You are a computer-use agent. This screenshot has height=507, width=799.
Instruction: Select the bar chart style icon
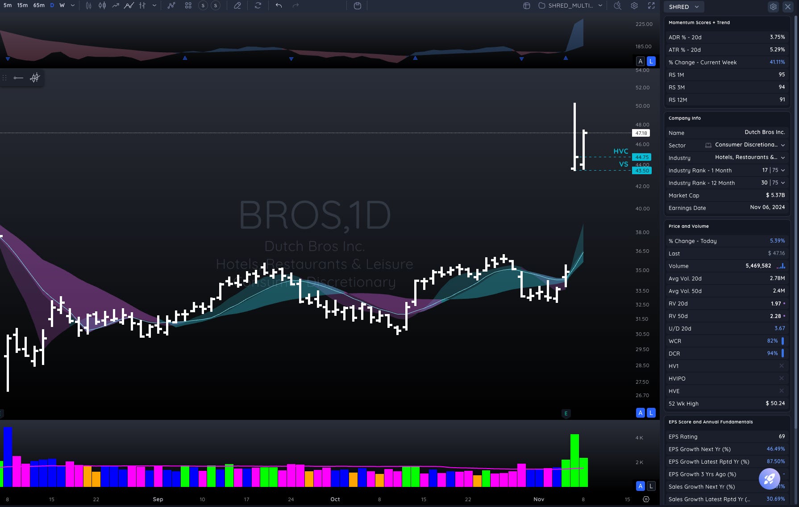click(x=88, y=5)
